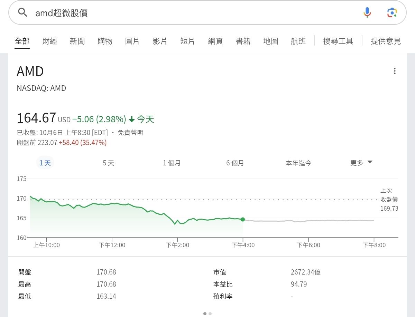Open the three-dot options menu for AMD
Image resolution: width=415 pixels, height=317 pixels.
point(395,71)
